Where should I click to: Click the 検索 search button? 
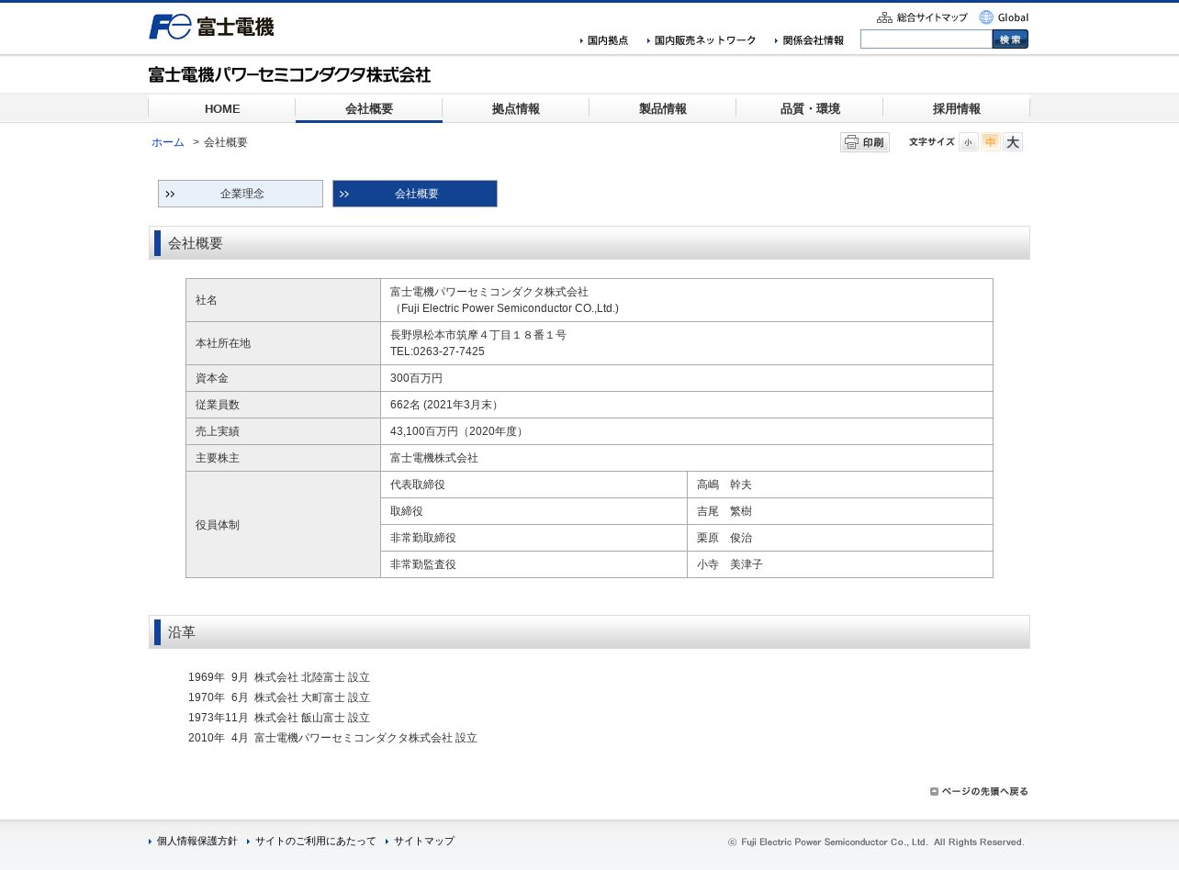click(x=1010, y=39)
